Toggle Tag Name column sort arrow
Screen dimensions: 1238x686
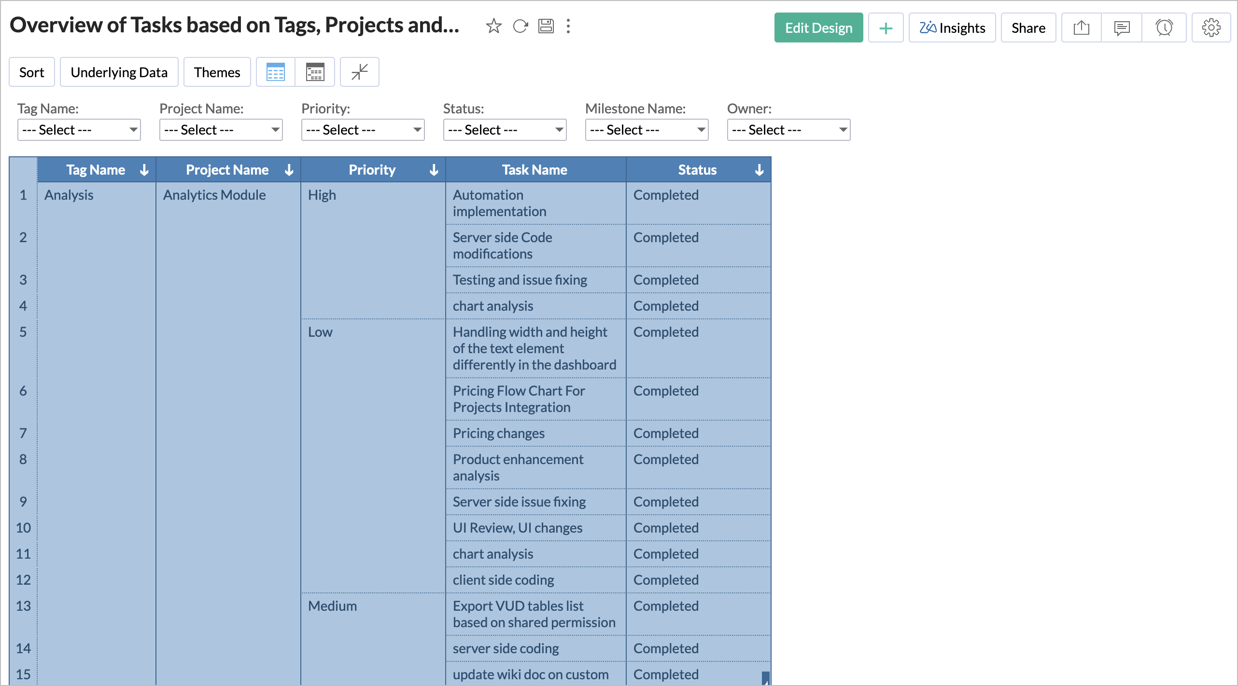pyautogui.click(x=144, y=170)
